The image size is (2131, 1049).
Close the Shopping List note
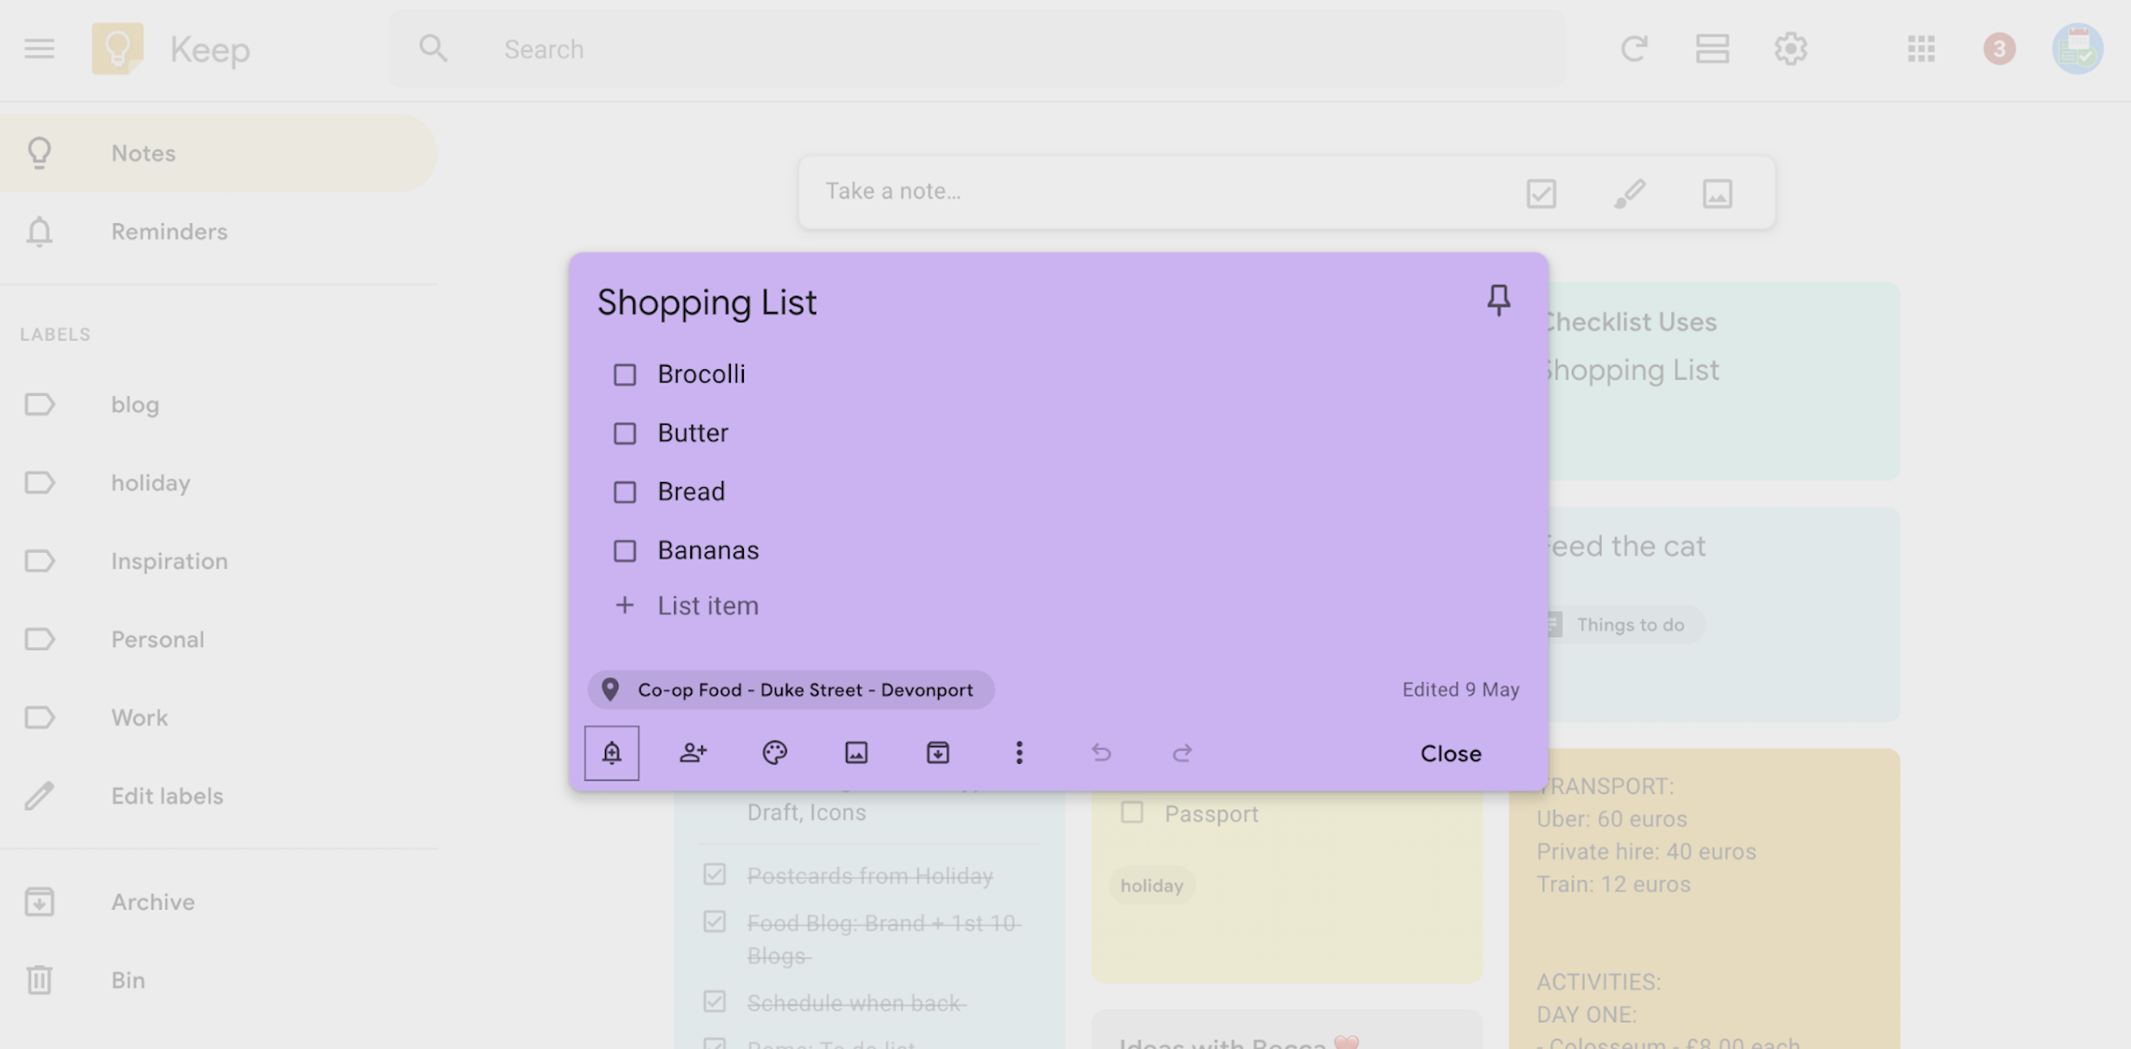coord(1450,753)
